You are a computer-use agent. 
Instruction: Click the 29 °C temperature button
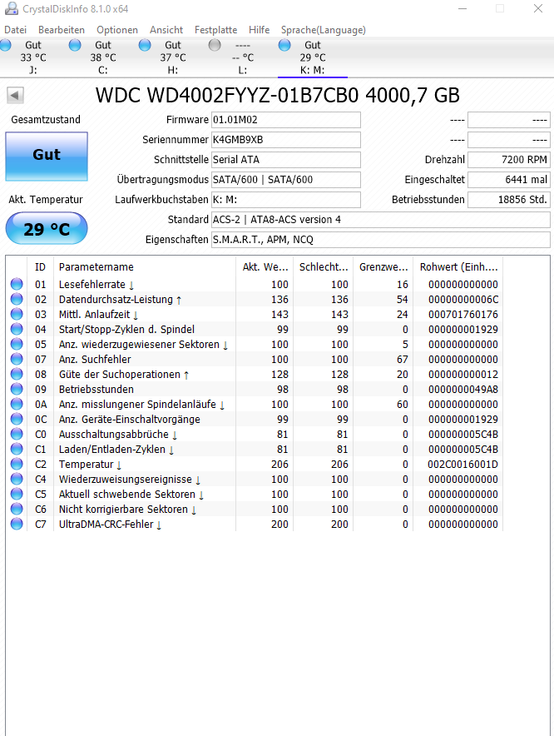point(47,229)
